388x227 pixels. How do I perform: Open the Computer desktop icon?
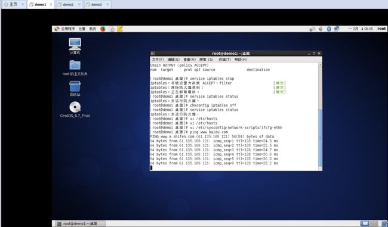tap(75, 46)
